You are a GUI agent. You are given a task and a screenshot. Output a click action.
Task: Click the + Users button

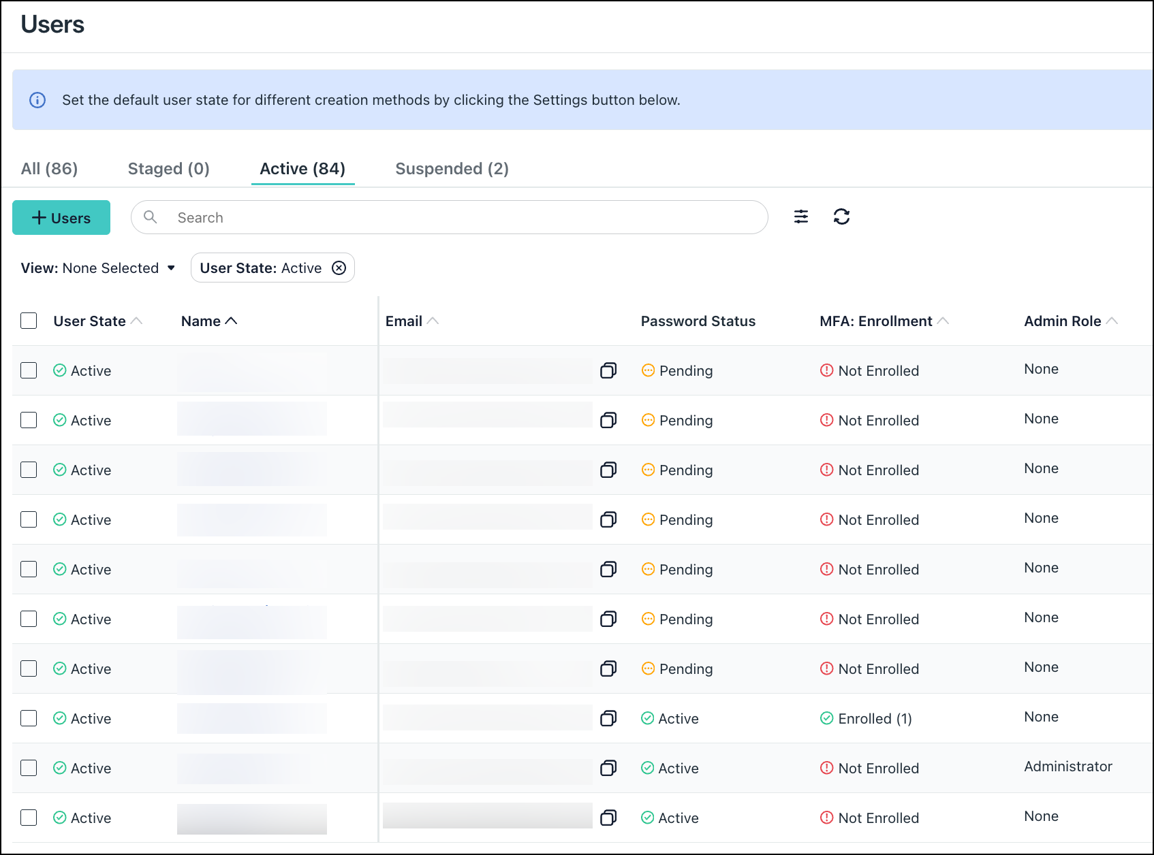click(61, 217)
